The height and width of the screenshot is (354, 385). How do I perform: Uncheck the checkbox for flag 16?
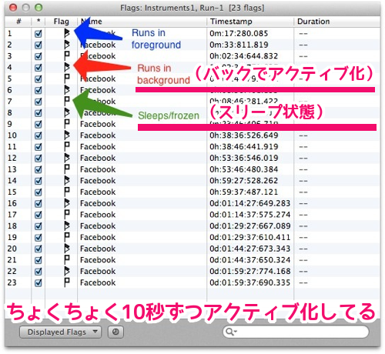point(38,203)
